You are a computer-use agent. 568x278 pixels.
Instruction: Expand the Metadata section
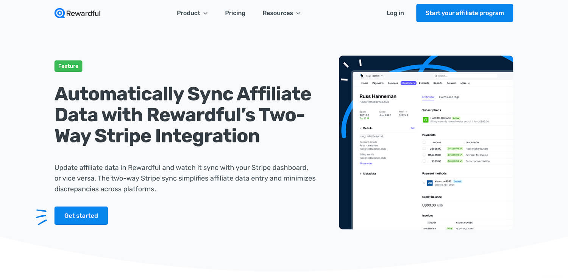tap(360, 174)
